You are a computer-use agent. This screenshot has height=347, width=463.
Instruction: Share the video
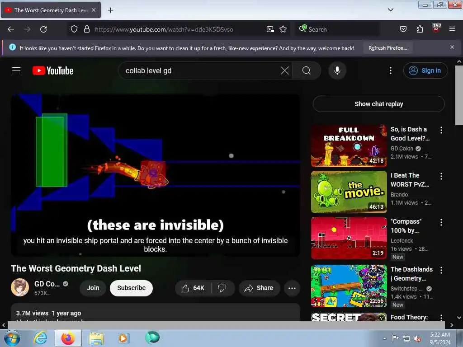259,288
